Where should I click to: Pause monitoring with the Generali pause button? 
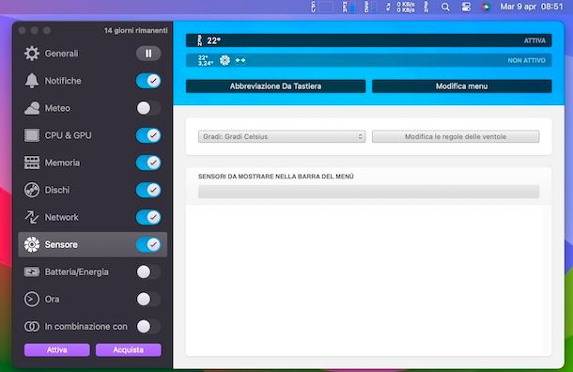(148, 54)
